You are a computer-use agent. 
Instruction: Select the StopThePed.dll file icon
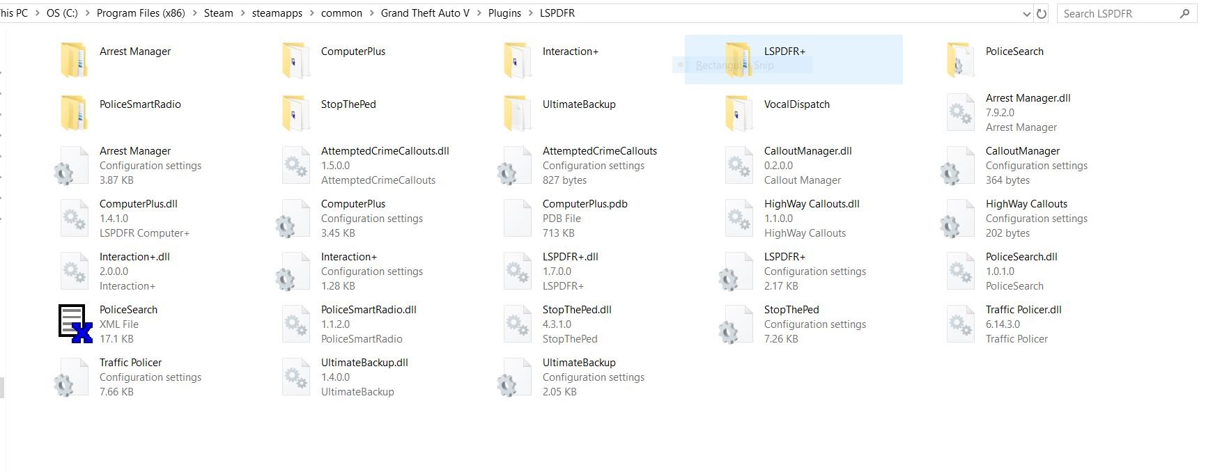click(517, 324)
